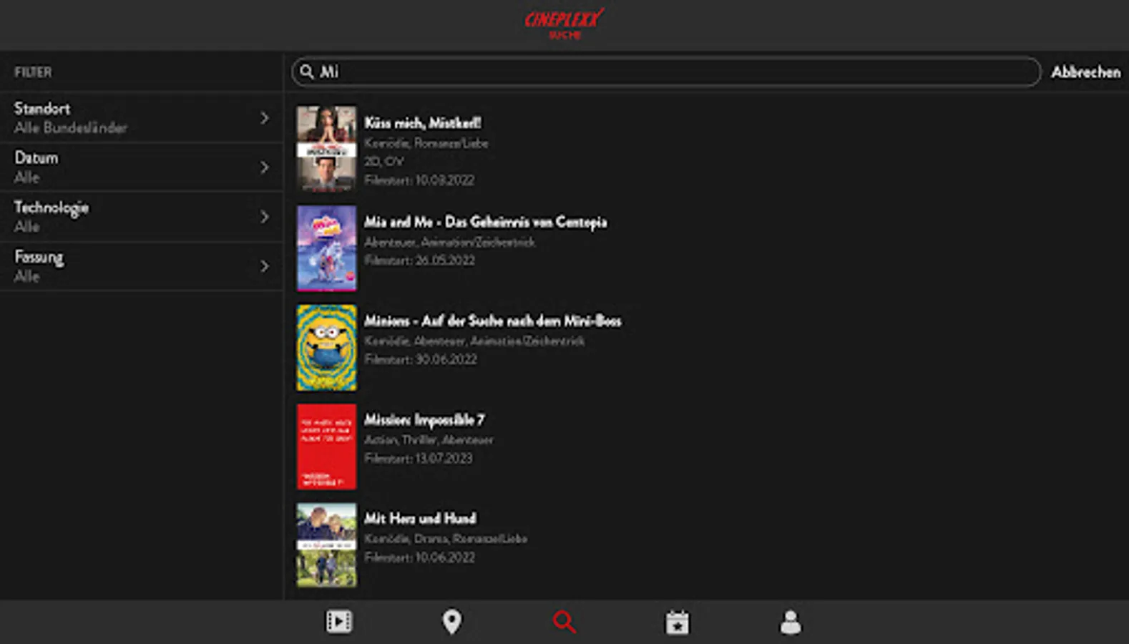Click the magnifier icon in search field
This screenshot has height=644, width=1129.
click(x=307, y=72)
